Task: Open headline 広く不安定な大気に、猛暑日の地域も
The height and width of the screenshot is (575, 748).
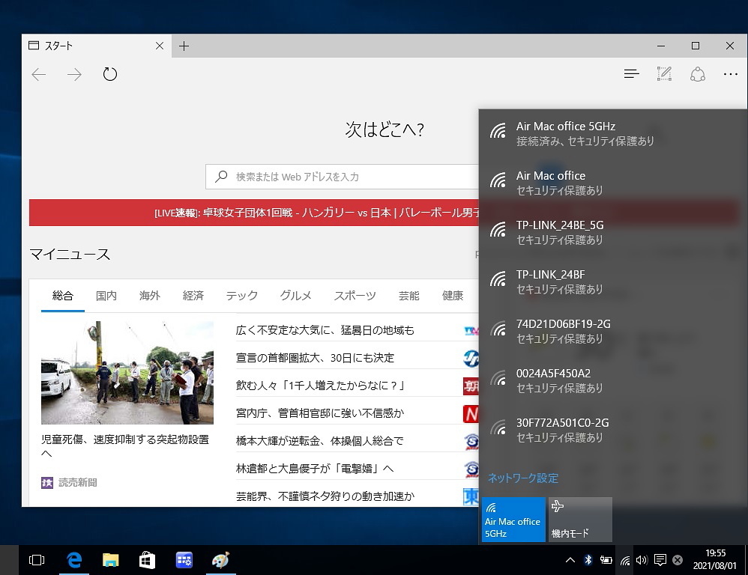Action: [325, 330]
